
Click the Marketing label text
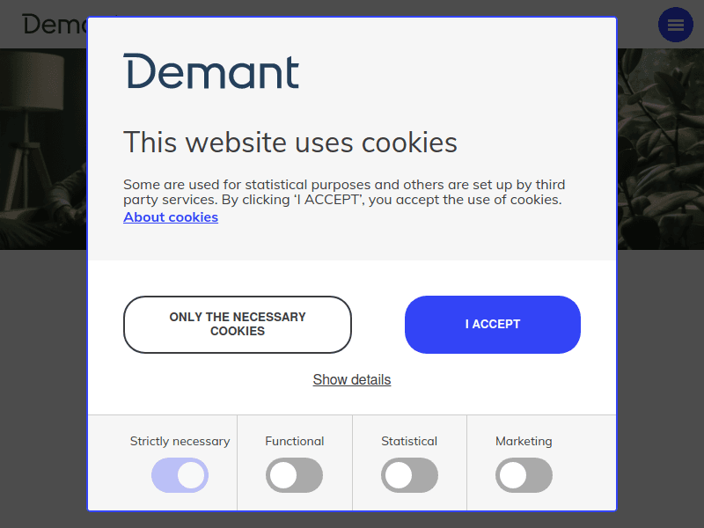tap(524, 442)
